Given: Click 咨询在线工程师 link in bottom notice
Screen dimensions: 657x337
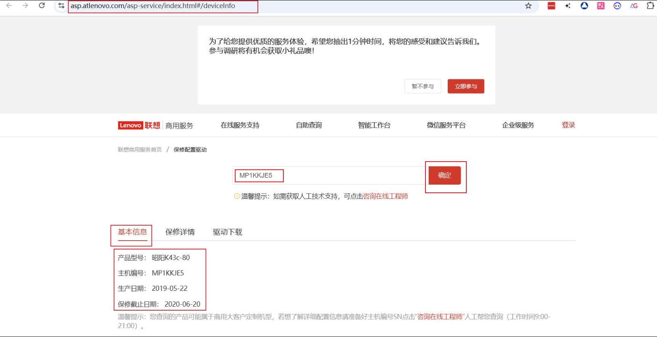Looking at the screenshot, I should 440,317.
